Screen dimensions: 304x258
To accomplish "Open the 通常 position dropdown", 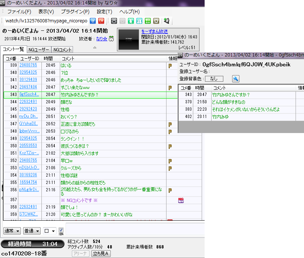I will tap(12, 231).
